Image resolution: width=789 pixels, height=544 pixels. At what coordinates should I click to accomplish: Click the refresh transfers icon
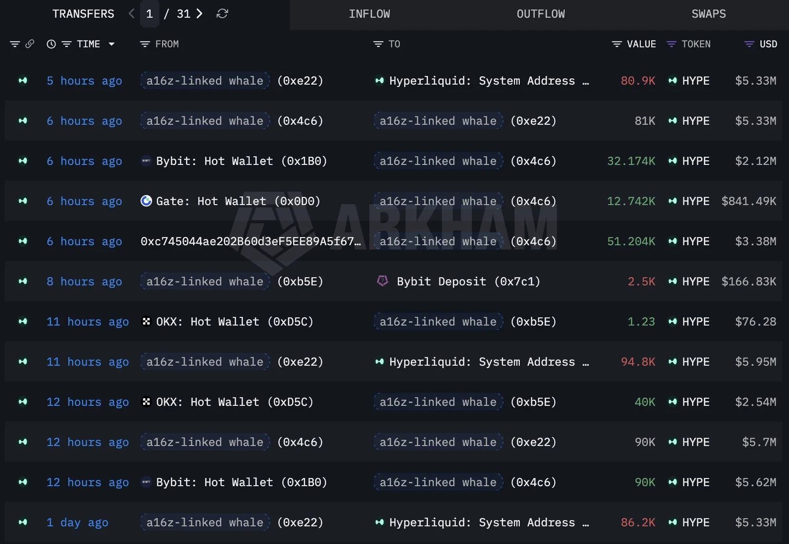(x=222, y=14)
